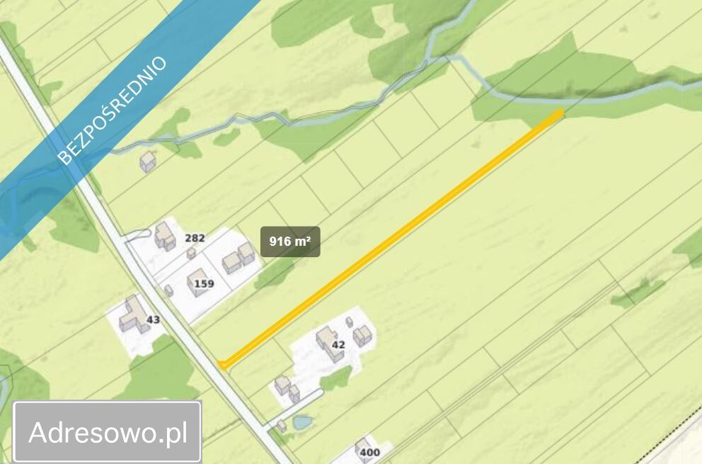This screenshot has width=702, height=464.
Task: Click the driveway loop near house 282
Action: (x=137, y=235)
